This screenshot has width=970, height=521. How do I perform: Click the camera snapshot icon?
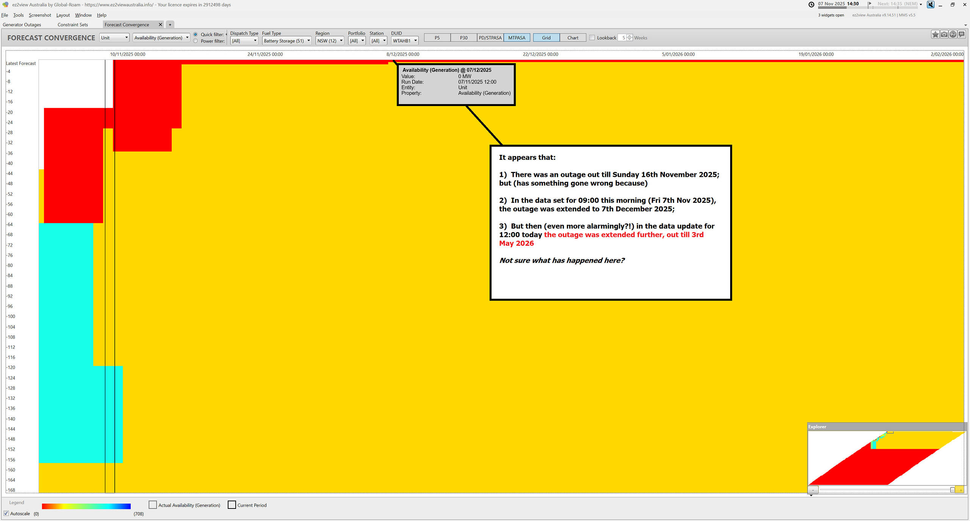[x=944, y=34]
